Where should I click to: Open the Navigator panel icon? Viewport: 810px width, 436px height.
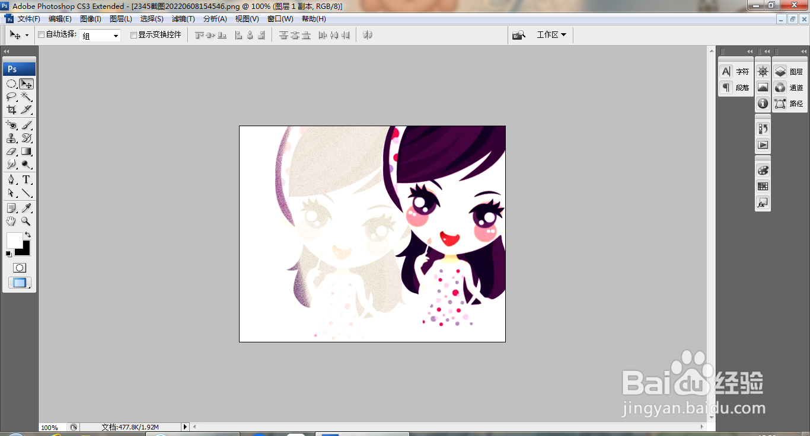coord(763,72)
